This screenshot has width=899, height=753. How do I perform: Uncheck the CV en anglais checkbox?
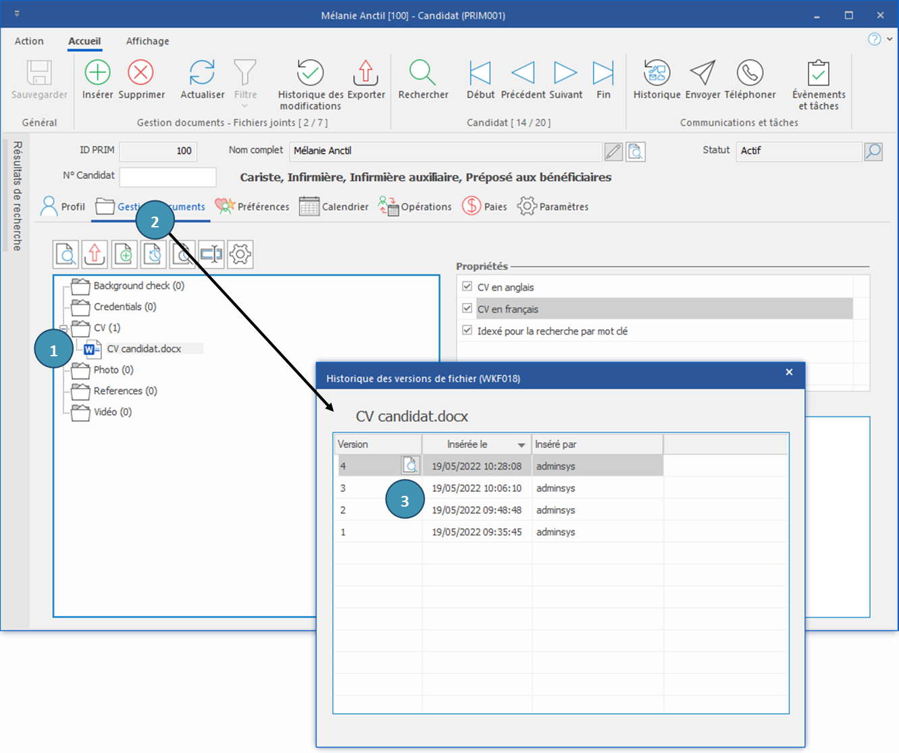[x=467, y=287]
